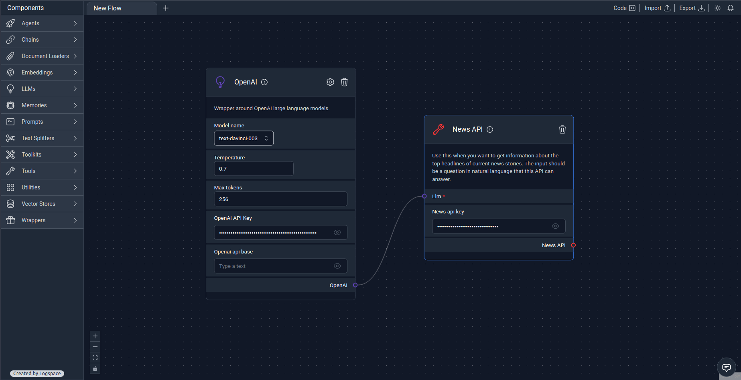Viewport: 741px width, 380px height.
Task: Open the Model name dropdown
Action: point(244,138)
